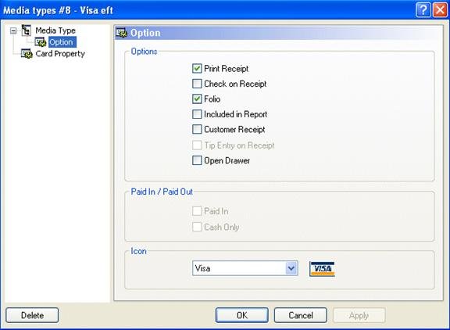The image size is (450, 330).
Task: Click the help question mark button
Action: pos(423,10)
